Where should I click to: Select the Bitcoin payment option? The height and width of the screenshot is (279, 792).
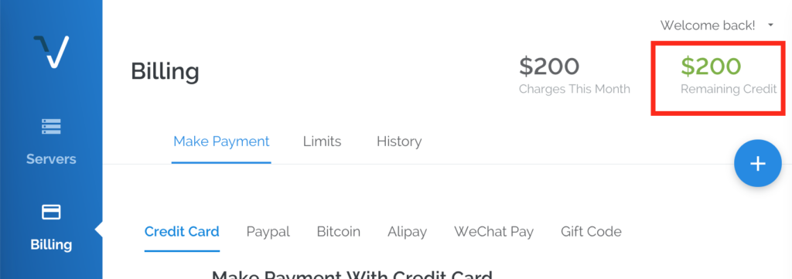[339, 232]
